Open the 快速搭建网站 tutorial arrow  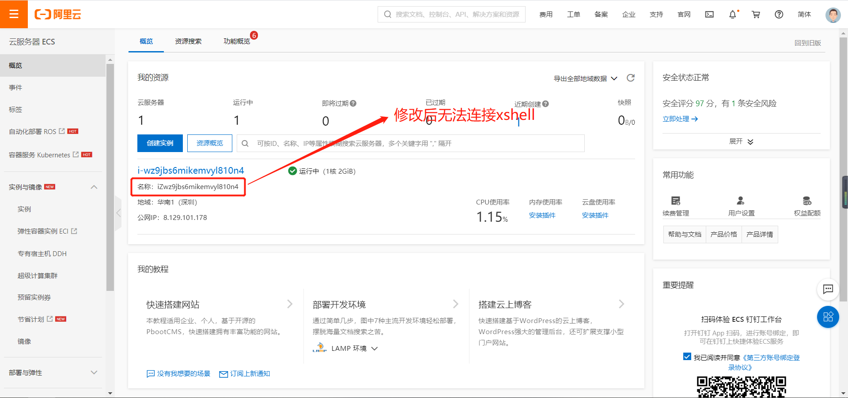coord(290,304)
